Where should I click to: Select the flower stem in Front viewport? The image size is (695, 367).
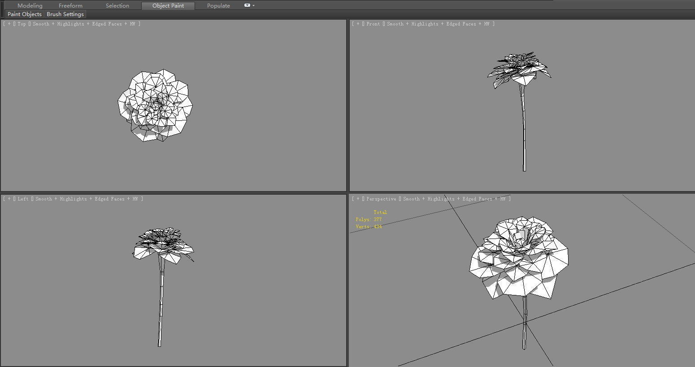pos(523,128)
